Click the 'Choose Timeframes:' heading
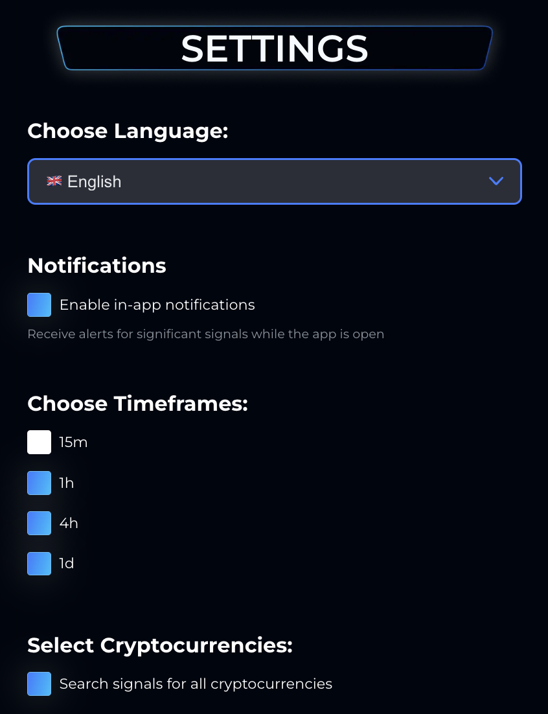Viewport: 548px width, 714px height. point(137,404)
